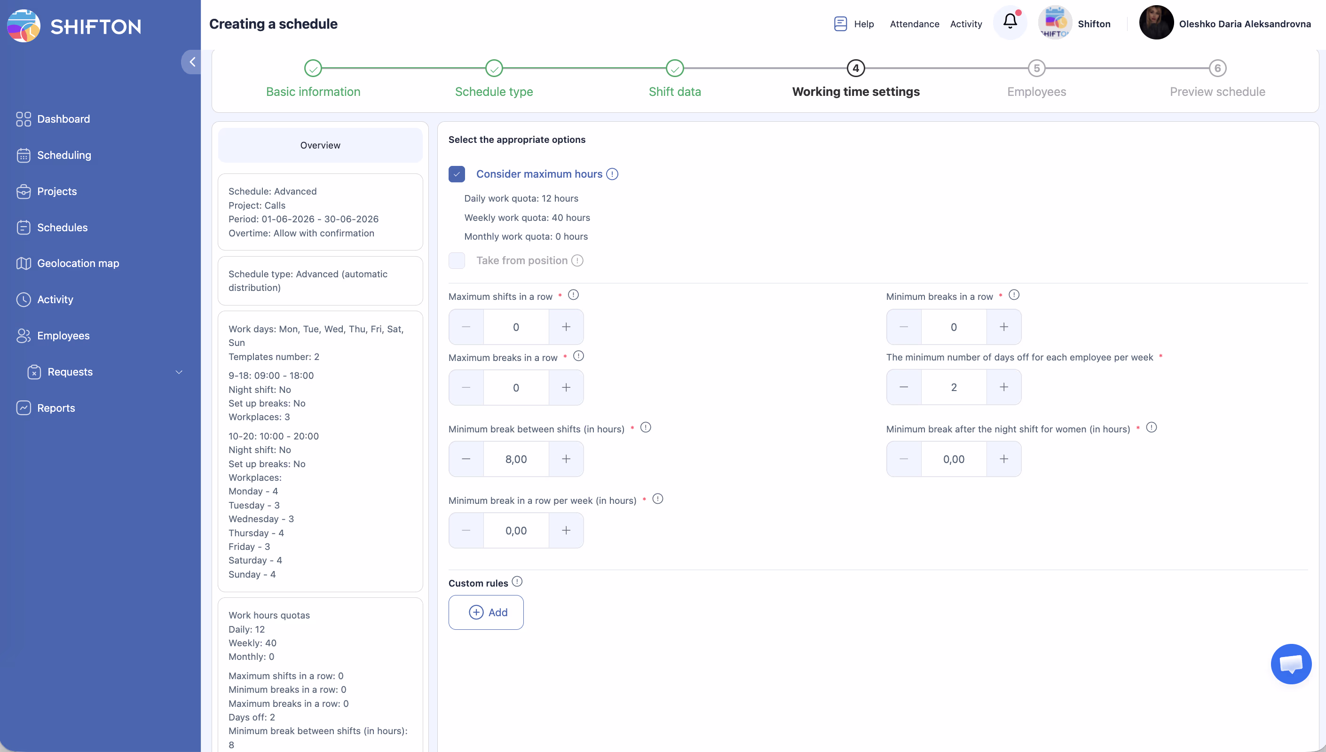This screenshot has width=1326, height=752.
Task: Decrease minimum break between shifts hours
Action: pyautogui.click(x=466, y=459)
